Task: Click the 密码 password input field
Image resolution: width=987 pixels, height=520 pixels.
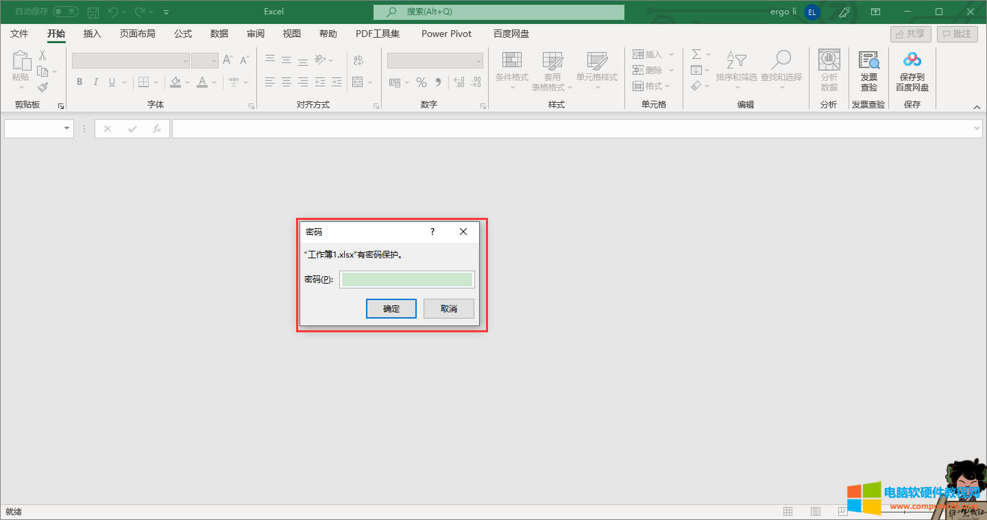Action: tap(406, 280)
